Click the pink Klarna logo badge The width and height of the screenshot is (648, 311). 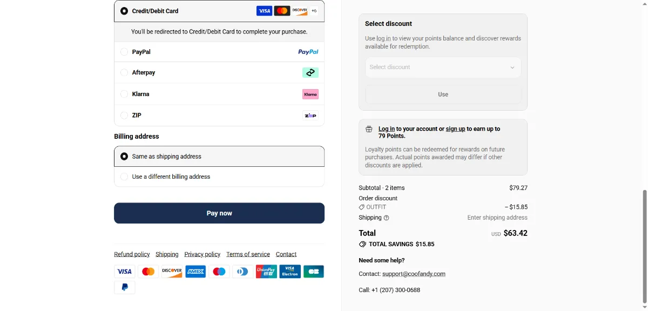pyautogui.click(x=310, y=94)
